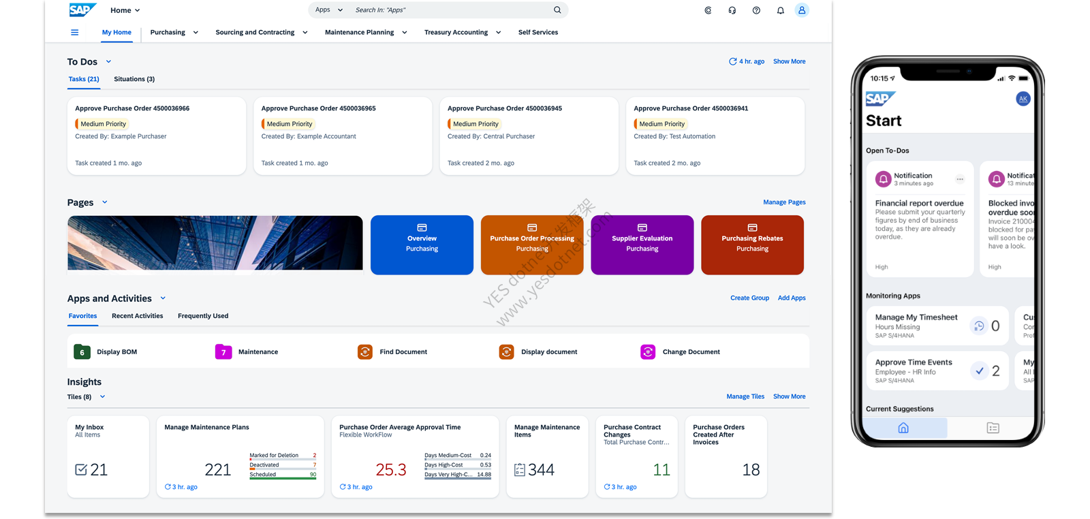1090x519 pixels.
Task: Open Approve Purchase Order 4500036966 task card
Action: (x=157, y=136)
